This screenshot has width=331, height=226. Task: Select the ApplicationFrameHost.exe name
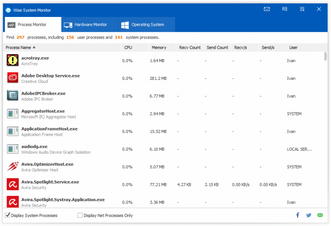(49, 129)
